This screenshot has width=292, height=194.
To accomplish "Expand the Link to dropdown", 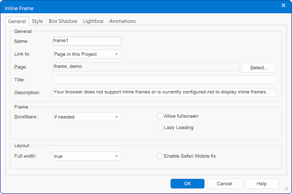I will tap(87, 54).
